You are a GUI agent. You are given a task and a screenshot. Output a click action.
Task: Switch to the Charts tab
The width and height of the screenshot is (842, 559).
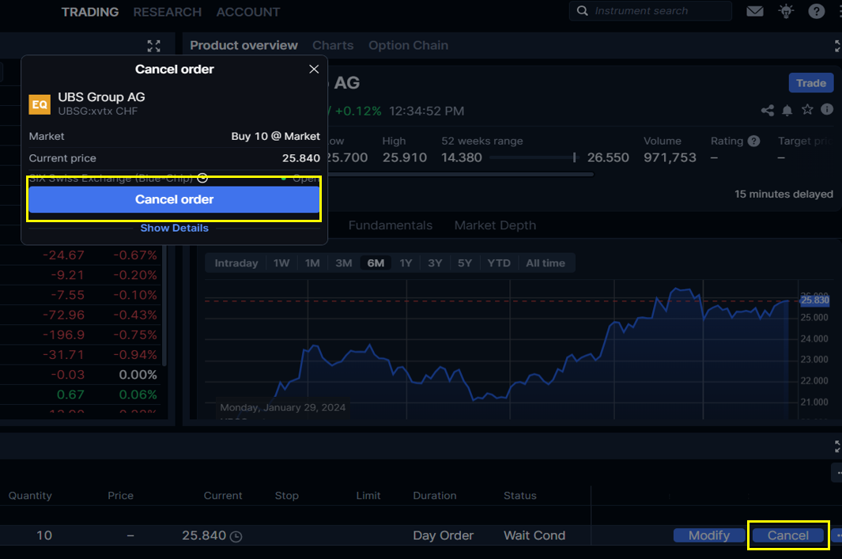click(333, 45)
